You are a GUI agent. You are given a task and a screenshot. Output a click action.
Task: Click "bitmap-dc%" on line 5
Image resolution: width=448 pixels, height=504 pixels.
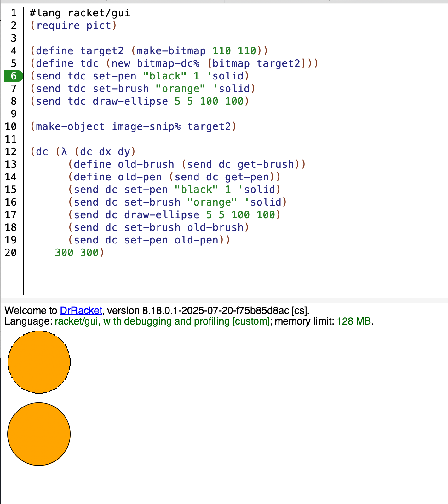[168, 63]
